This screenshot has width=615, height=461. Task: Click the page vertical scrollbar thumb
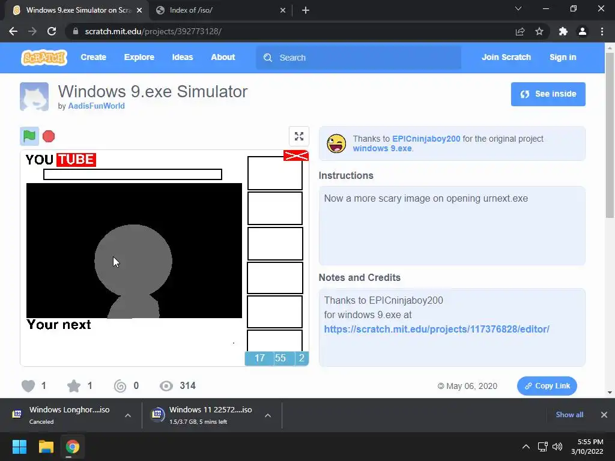(610, 135)
